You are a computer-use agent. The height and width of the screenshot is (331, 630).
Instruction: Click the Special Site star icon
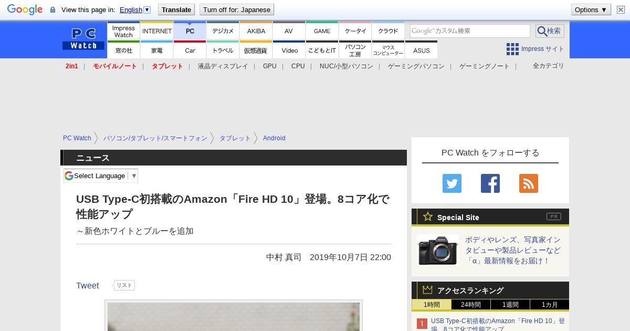coord(428,216)
